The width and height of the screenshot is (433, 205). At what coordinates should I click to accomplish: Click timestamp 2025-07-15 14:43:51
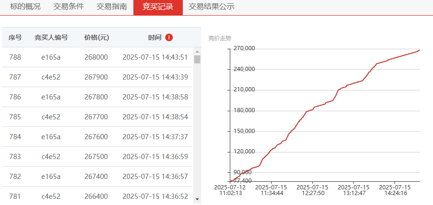click(x=155, y=57)
